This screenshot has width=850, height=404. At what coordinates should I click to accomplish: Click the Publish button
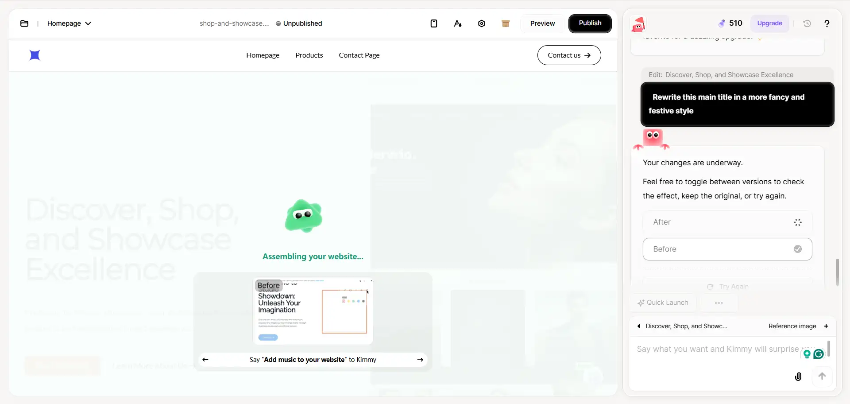590,23
